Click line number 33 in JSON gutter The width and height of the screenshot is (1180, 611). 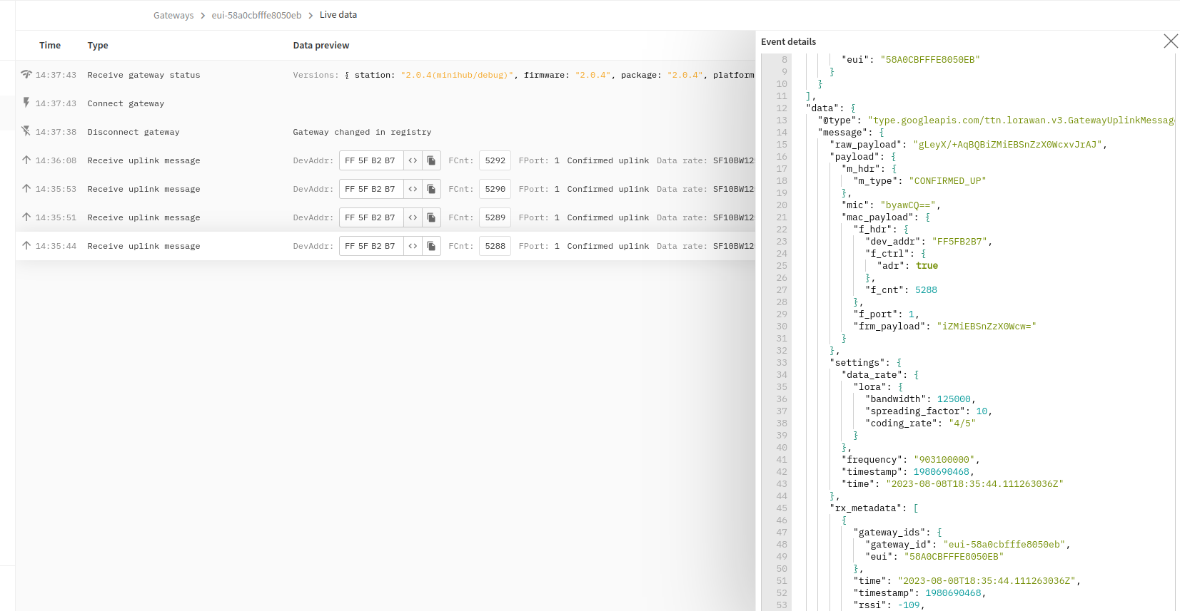[782, 363]
